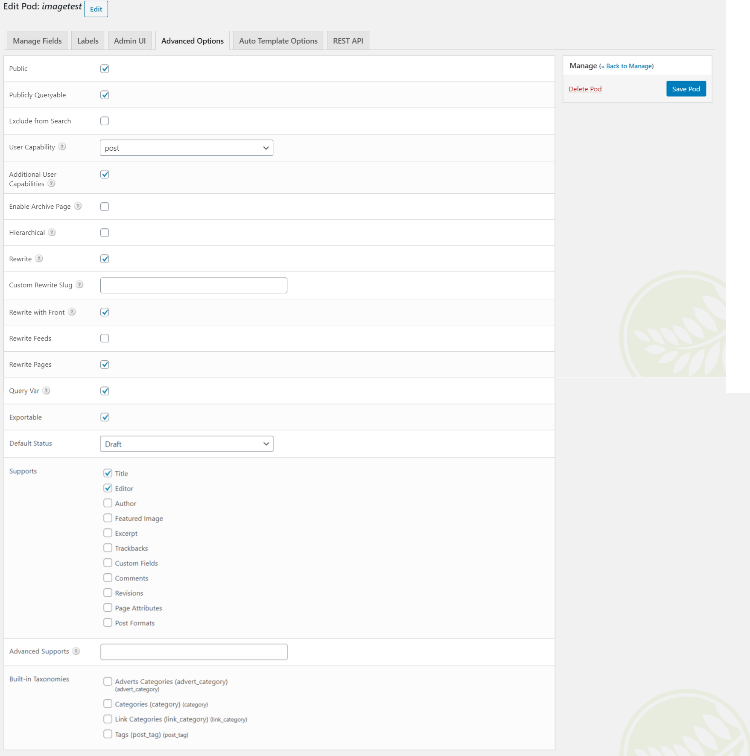Open the User Capability dropdown
The height and width of the screenshot is (756, 750).
pos(187,148)
